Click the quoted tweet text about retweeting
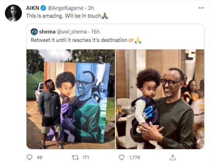 click(79, 40)
